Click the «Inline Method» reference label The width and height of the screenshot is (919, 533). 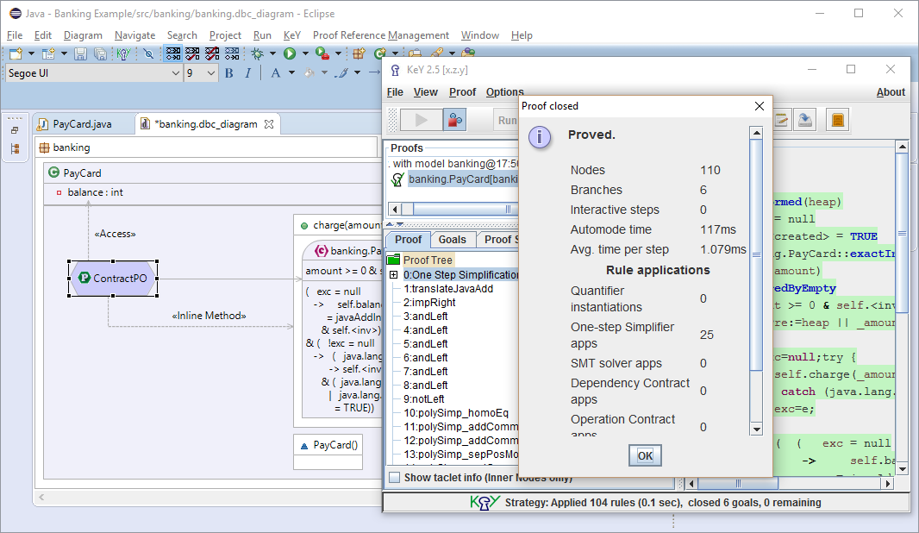click(x=209, y=316)
